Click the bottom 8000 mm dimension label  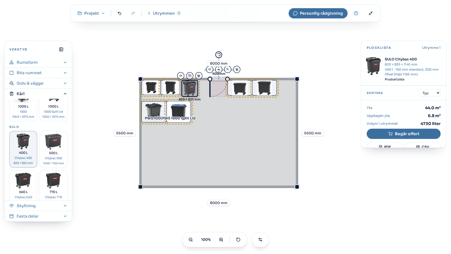(219, 203)
